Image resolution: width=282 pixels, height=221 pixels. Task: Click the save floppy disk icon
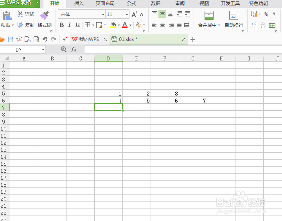pos(11,39)
